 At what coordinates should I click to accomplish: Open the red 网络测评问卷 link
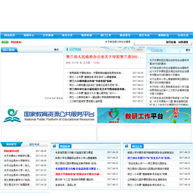12,151
